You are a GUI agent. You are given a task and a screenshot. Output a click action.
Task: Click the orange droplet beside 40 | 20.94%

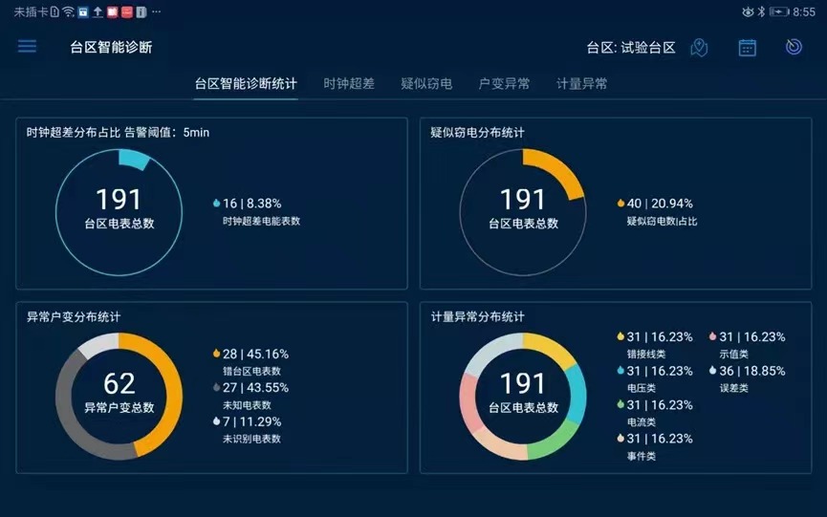click(x=620, y=204)
